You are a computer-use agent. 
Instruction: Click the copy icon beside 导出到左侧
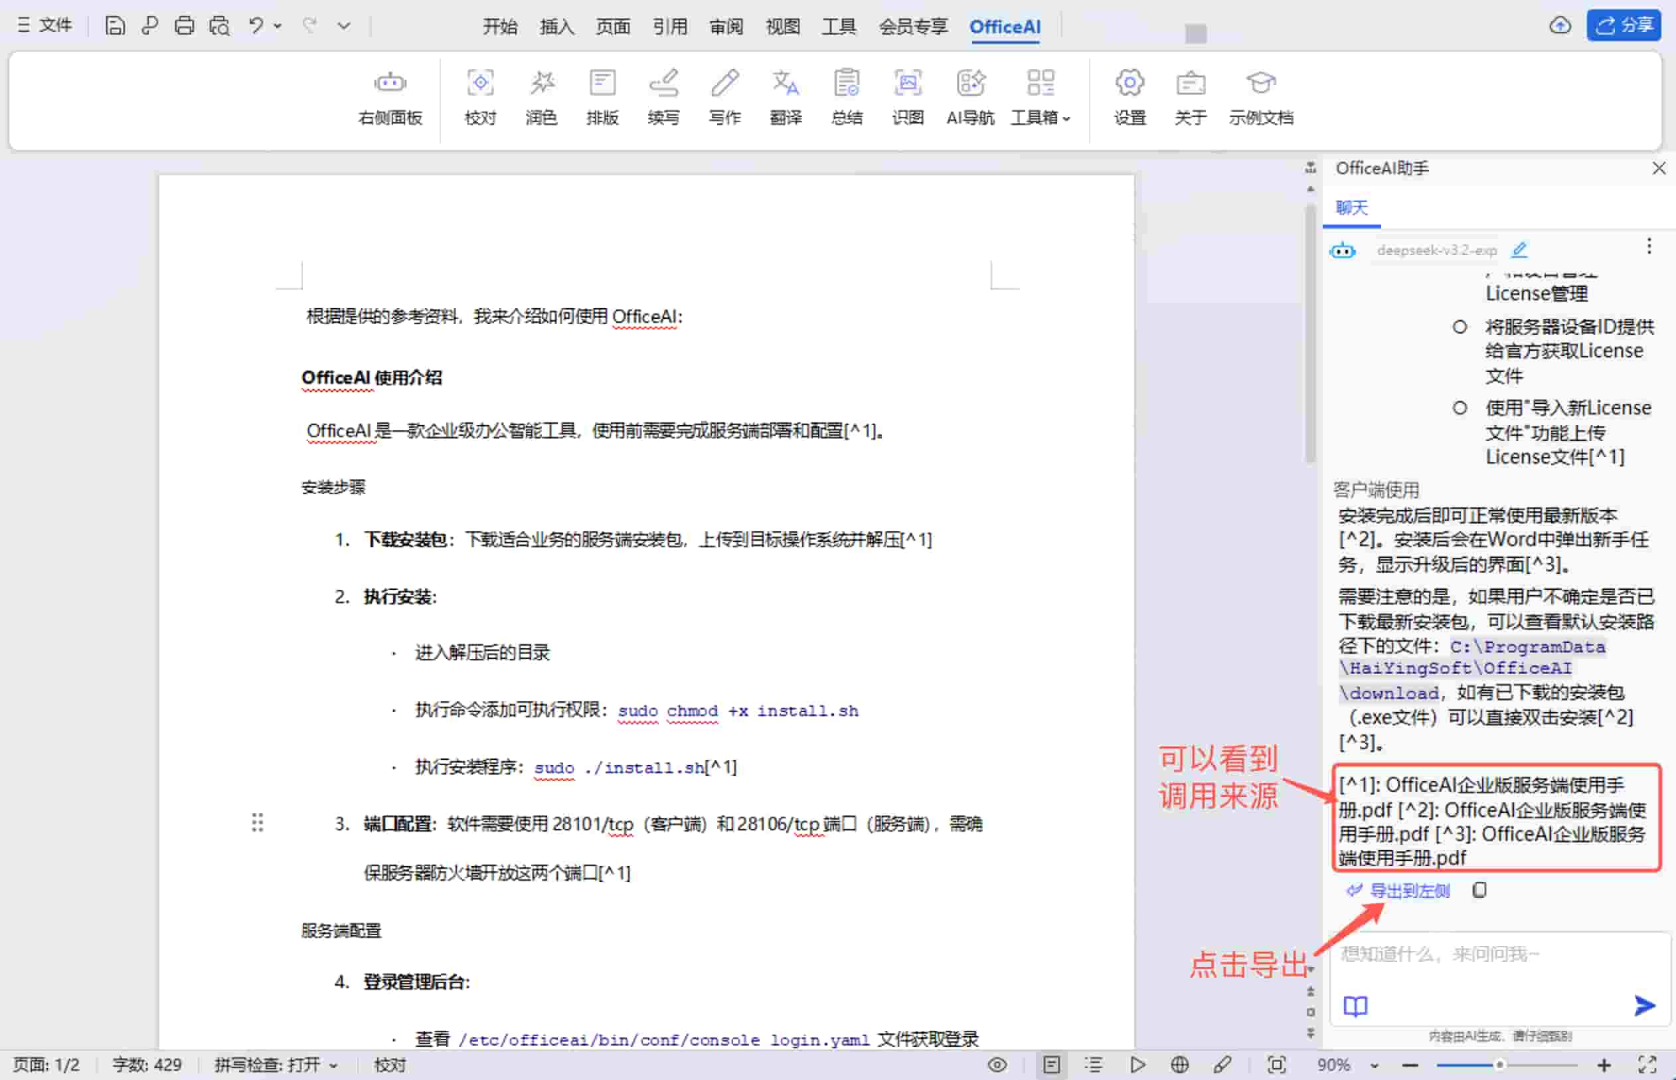pyautogui.click(x=1479, y=890)
